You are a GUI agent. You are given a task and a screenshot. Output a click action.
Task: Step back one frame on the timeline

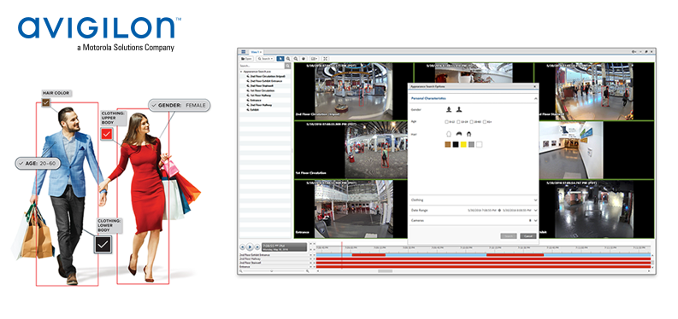pyautogui.click(x=243, y=247)
